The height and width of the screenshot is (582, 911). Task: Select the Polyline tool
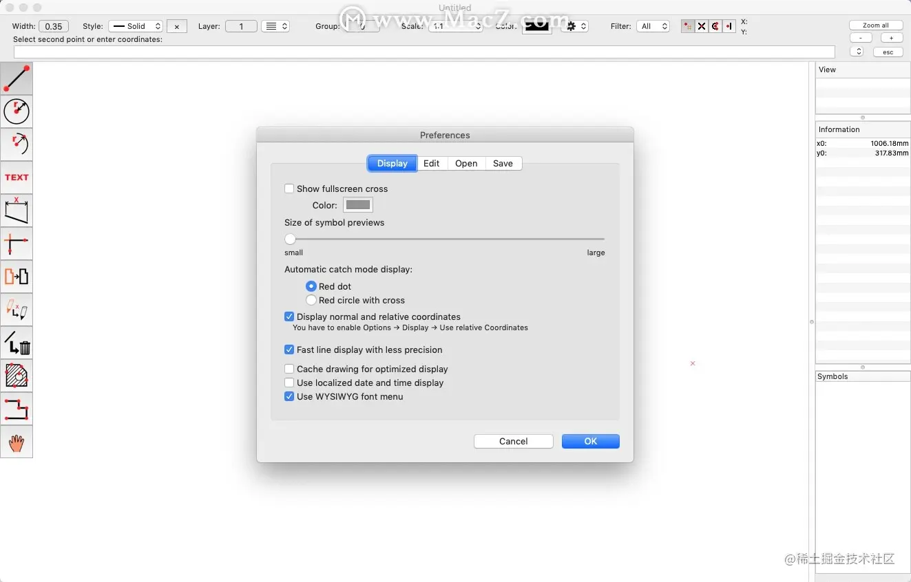click(x=17, y=409)
